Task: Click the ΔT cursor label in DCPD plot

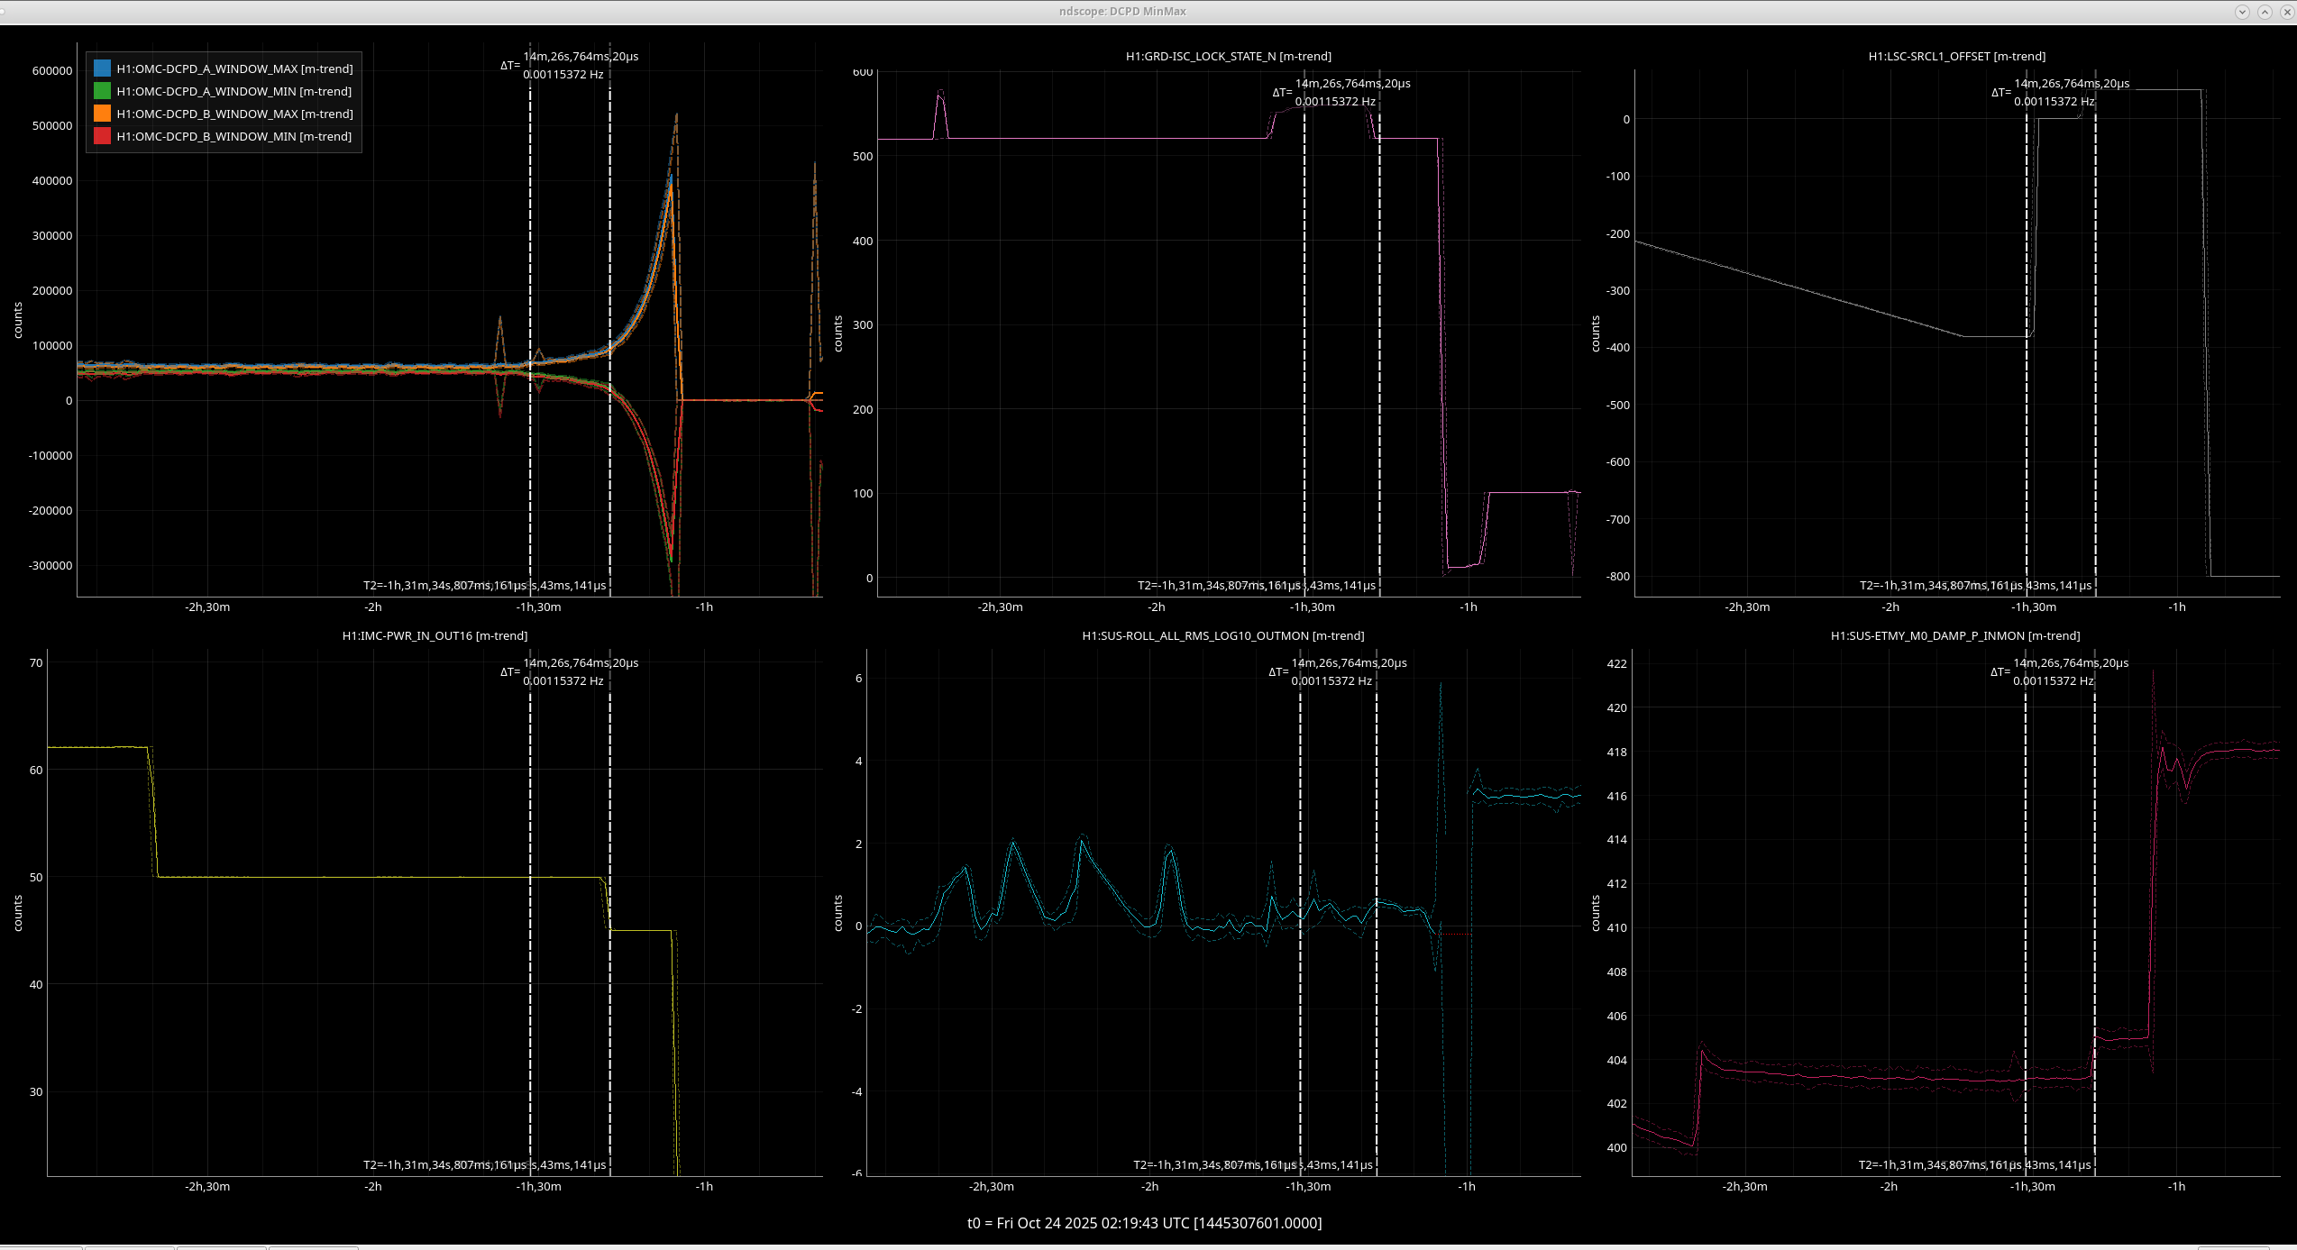Action: [x=568, y=65]
